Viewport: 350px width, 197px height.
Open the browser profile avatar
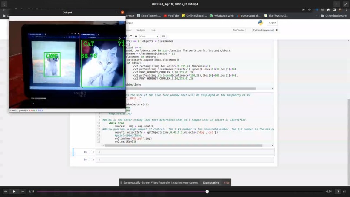340,10
